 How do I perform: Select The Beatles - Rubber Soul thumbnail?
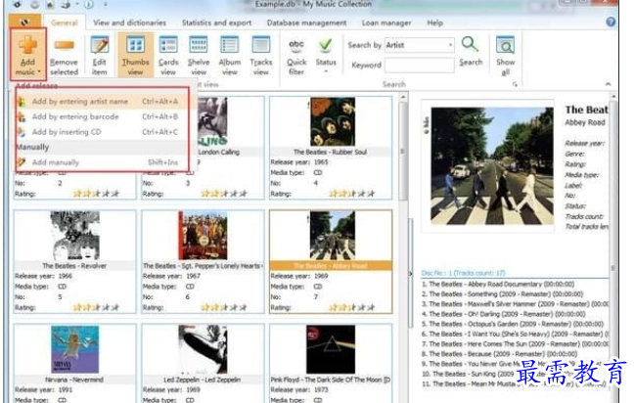click(332, 121)
